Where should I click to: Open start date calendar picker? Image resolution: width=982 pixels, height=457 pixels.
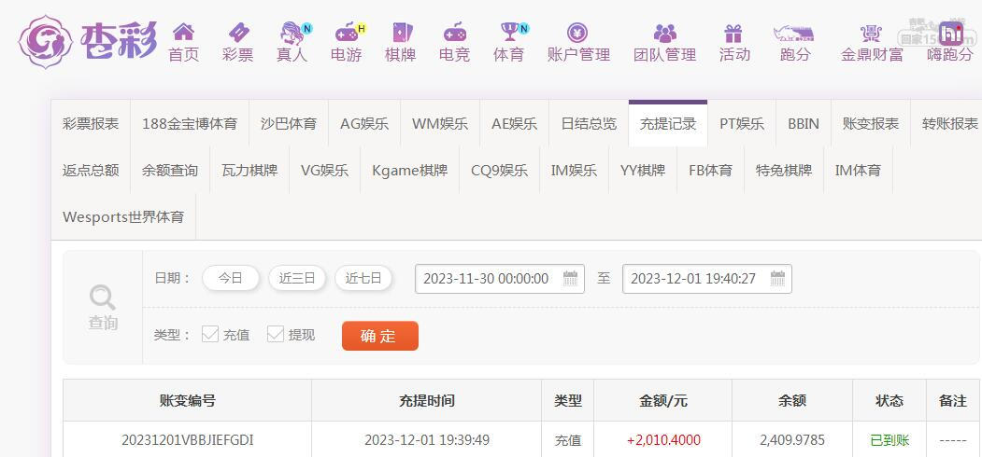click(x=570, y=279)
